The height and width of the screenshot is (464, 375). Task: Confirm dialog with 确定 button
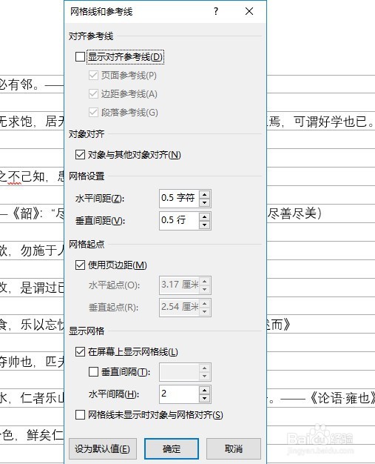pyautogui.click(x=172, y=449)
